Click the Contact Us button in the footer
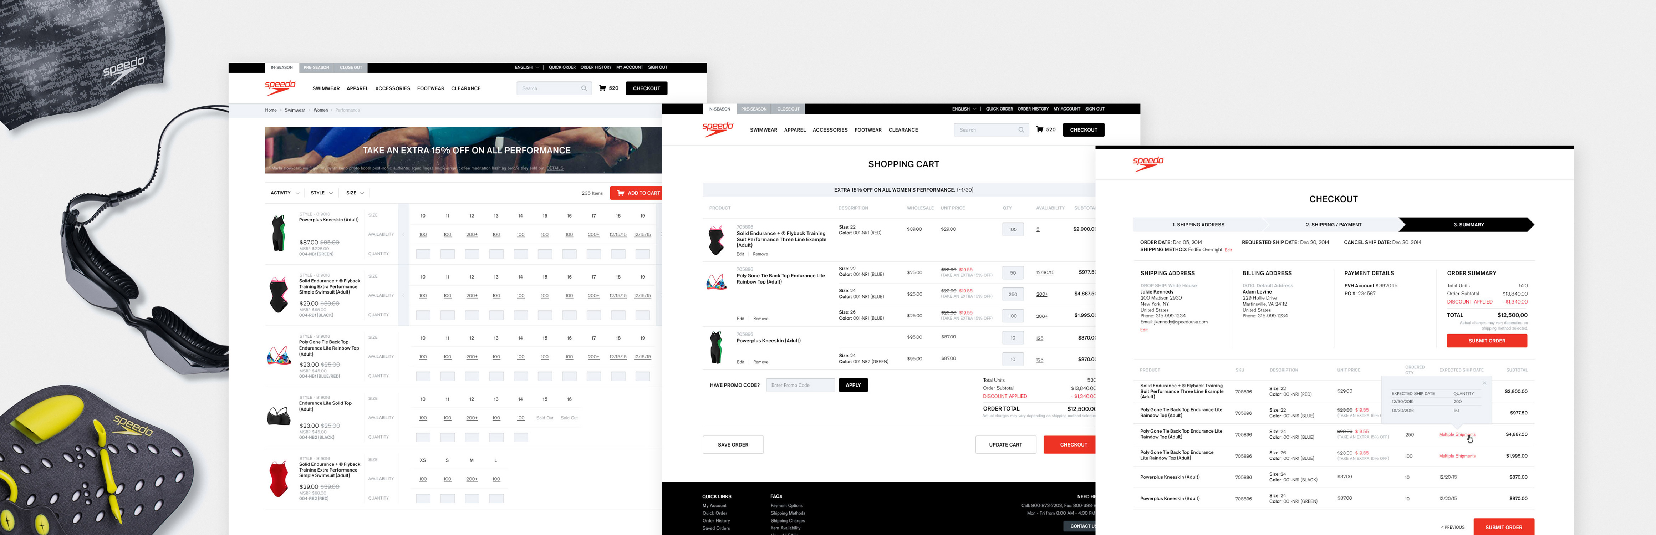1656x535 pixels. (1080, 526)
